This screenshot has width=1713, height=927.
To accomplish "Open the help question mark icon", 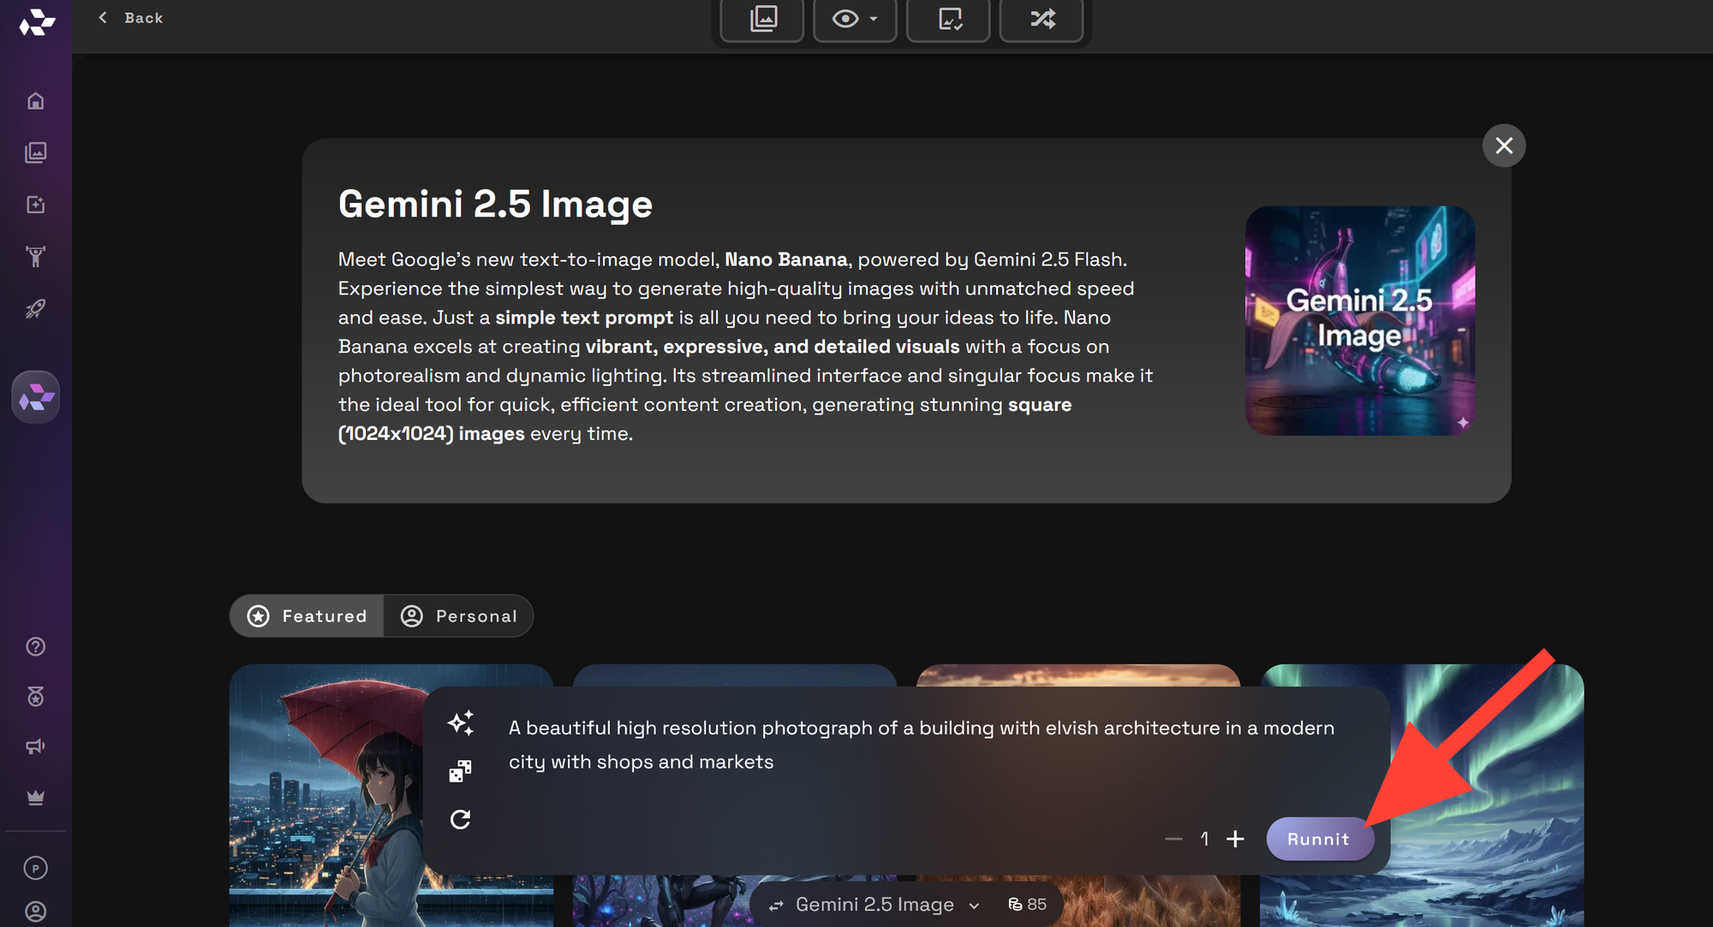I will coord(36,646).
